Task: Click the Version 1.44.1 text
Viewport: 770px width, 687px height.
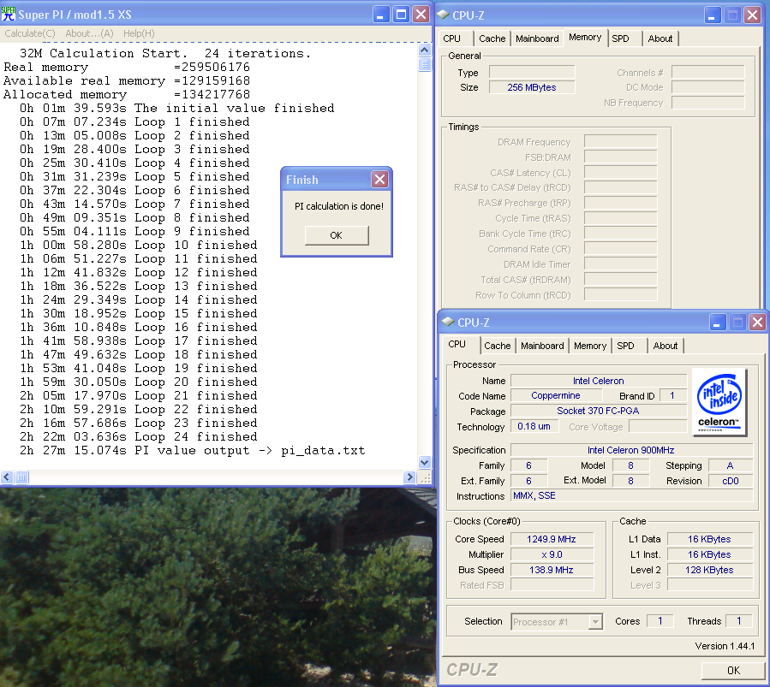Action: tap(725, 646)
